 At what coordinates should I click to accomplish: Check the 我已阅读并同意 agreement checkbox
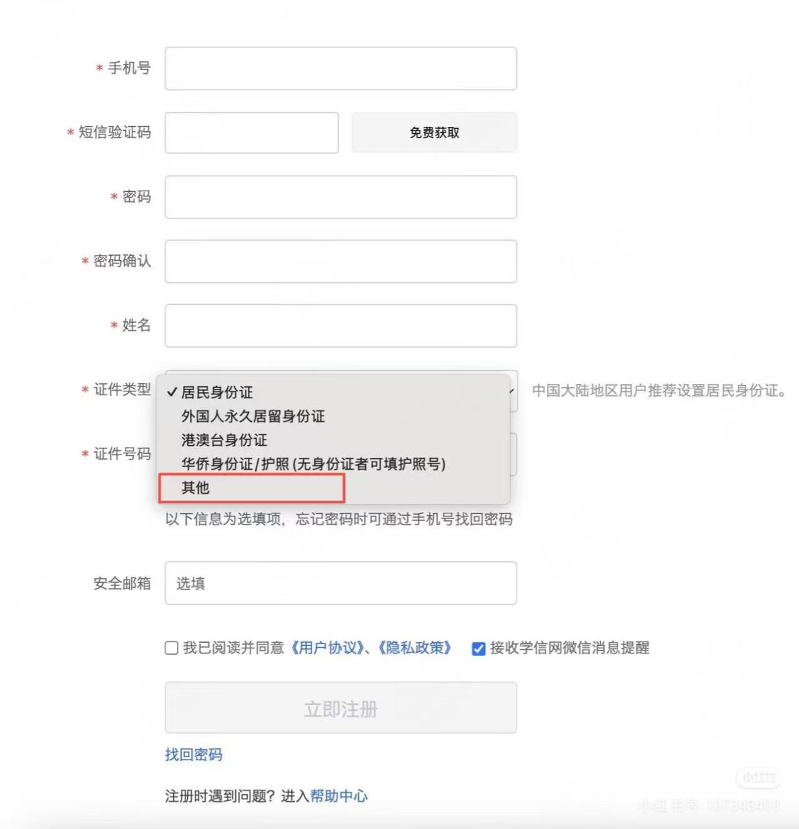pos(172,648)
